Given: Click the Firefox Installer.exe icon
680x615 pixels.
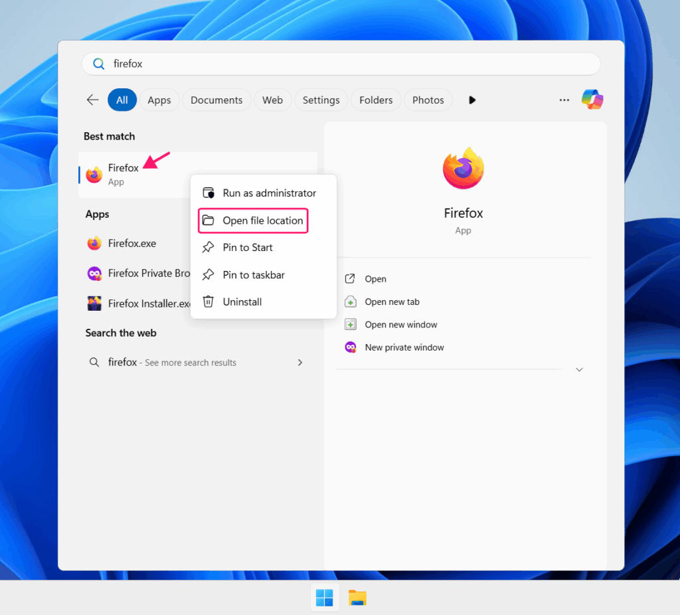Looking at the screenshot, I should pyautogui.click(x=94, y=304).
